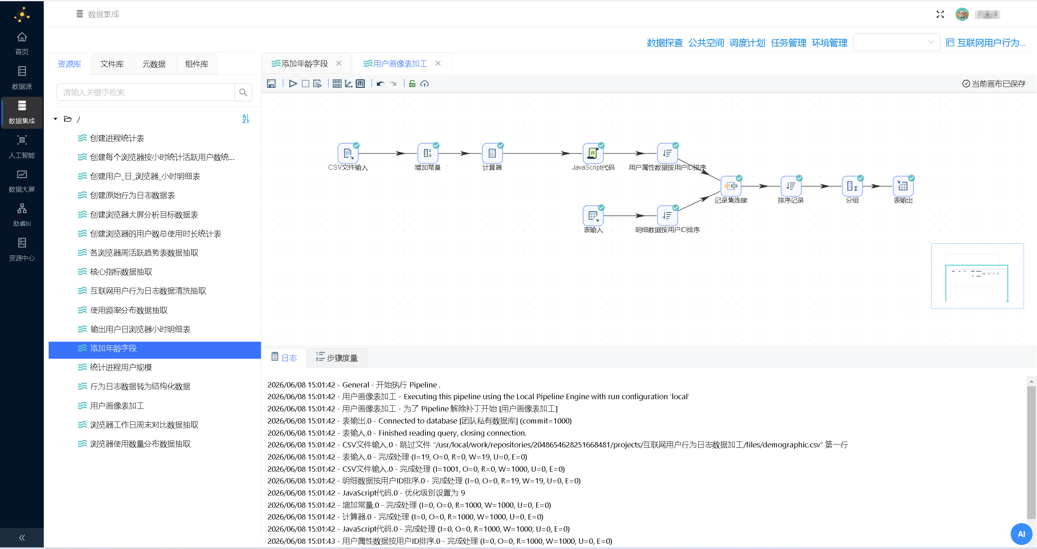Run the pipeline with the play icon
1037x549 pixels.
[x=293, y=84]
